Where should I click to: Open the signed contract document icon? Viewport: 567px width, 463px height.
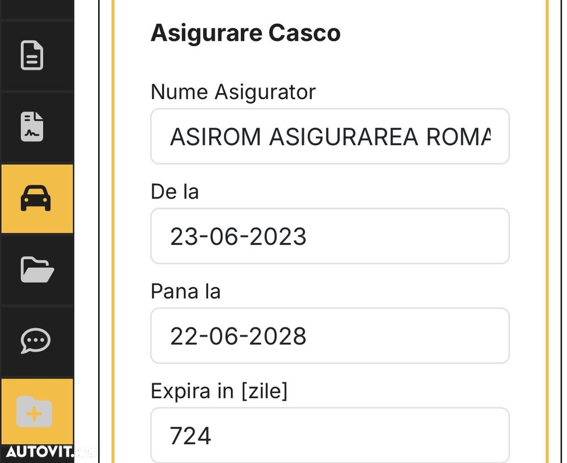click(32, 127)
